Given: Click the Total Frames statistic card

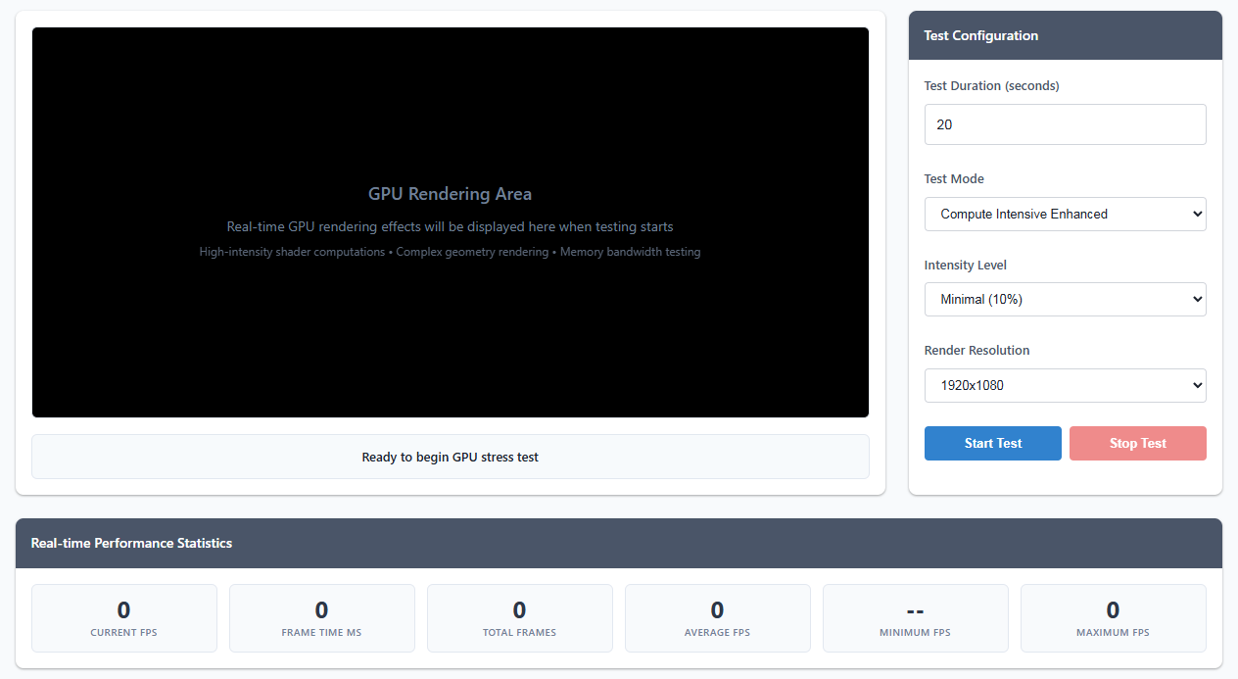Looking at the screenshot, I should [519, 618].
